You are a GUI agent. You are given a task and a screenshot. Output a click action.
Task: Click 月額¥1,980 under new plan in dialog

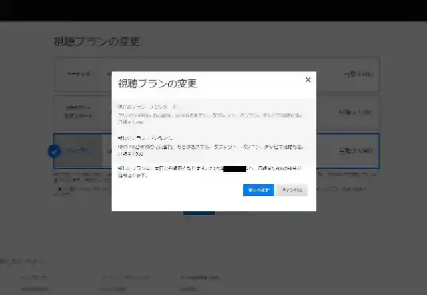coord(131,154)
